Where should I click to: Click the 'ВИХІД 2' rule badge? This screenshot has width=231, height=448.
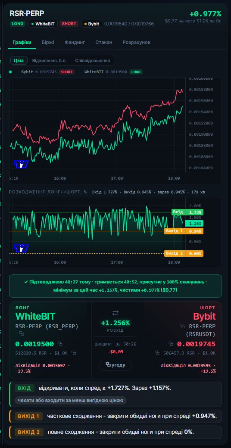29,432
